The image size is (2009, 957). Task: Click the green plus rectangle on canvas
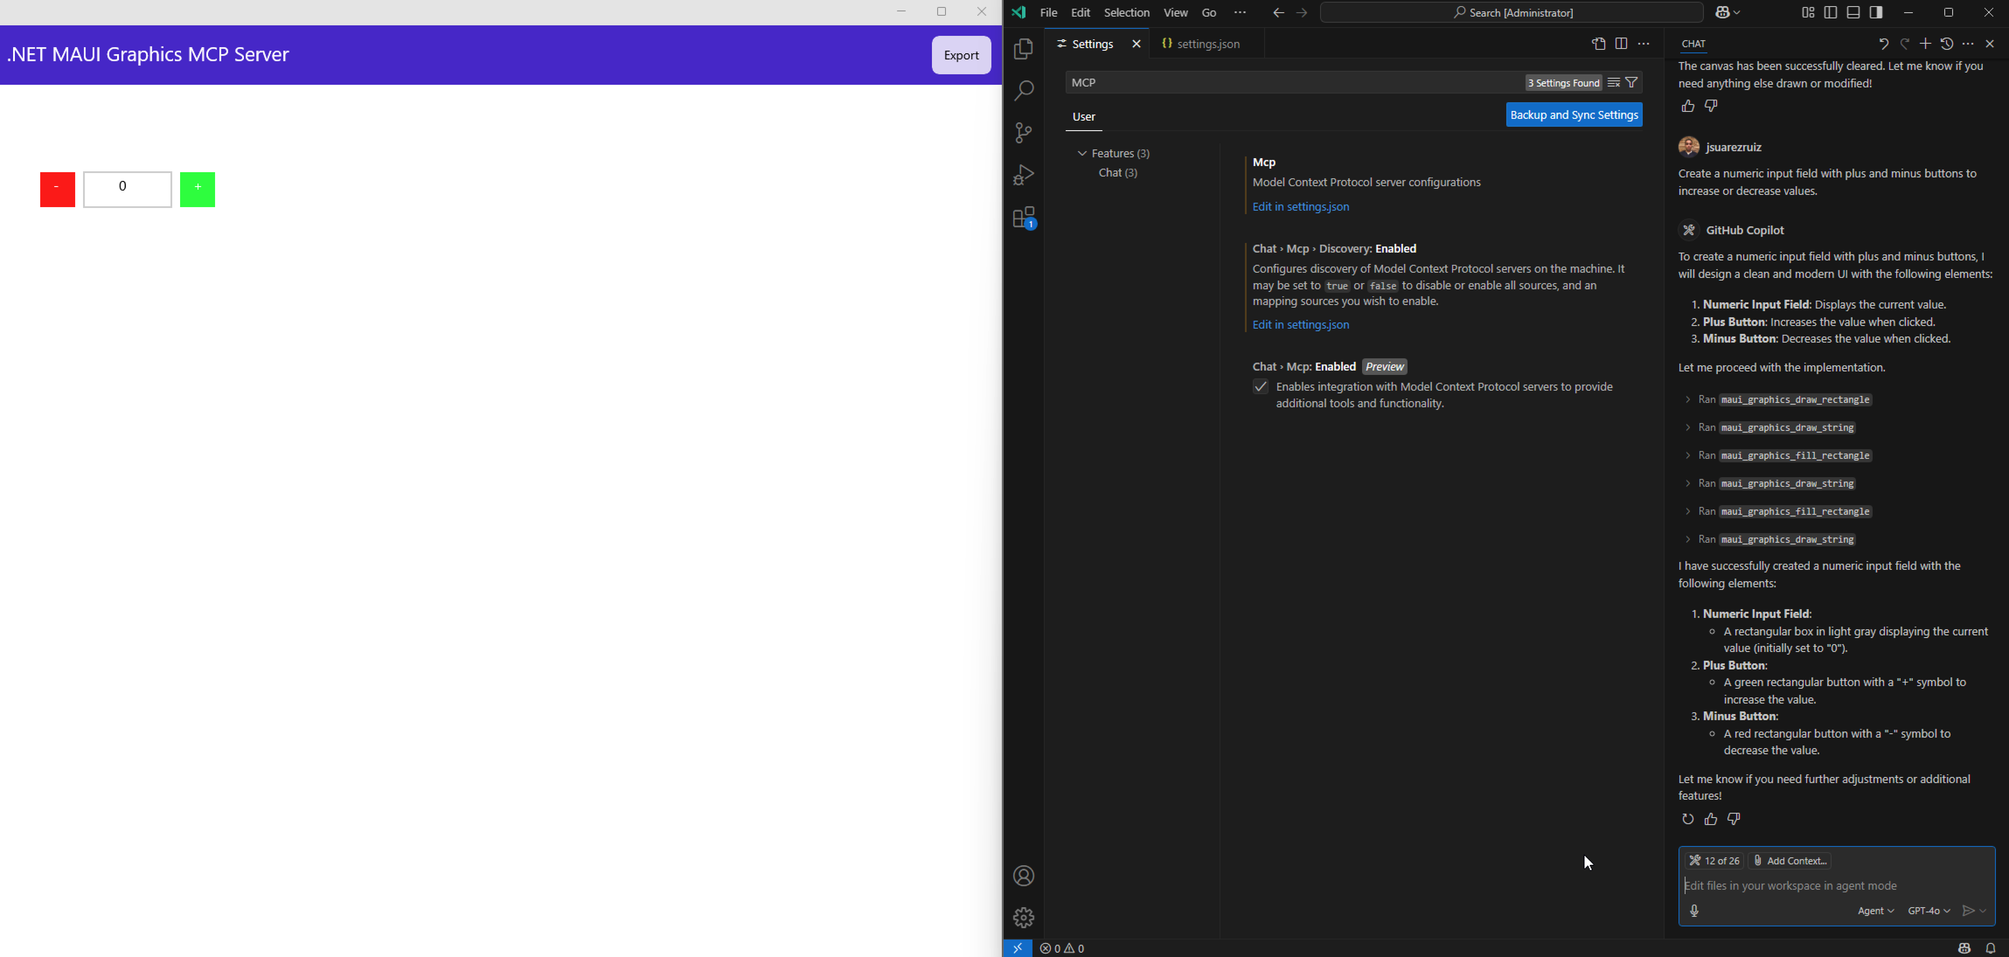[197, 190]
